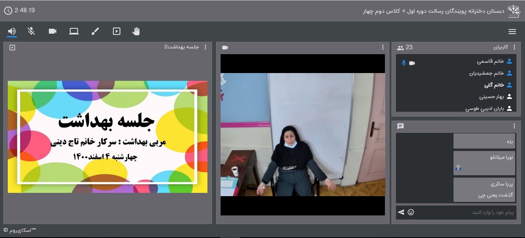Click the camera icon beside خانم قاسمی
525x238 pixels.
pos(412,63)
